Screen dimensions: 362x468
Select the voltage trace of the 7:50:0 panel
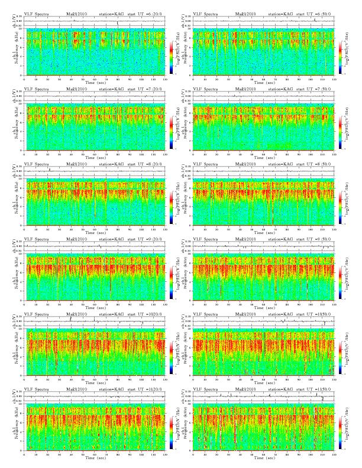coord(263,96)
